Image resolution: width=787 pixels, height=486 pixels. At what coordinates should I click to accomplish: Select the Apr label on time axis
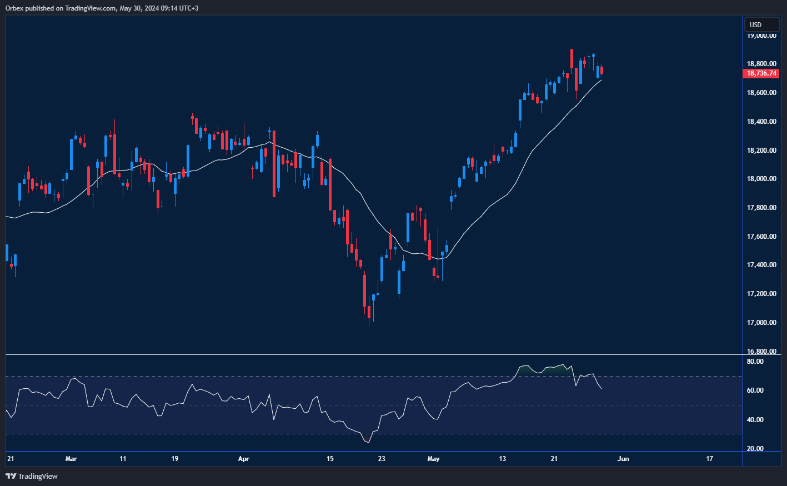[243, 459]
